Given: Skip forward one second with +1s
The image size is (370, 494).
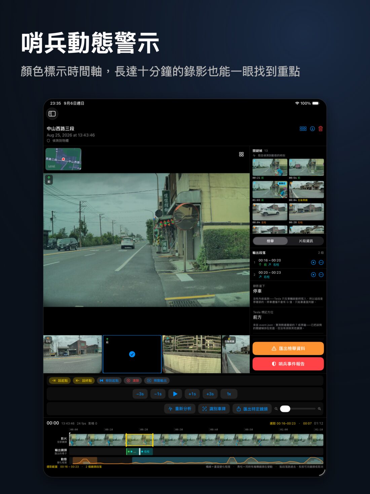Looking at the screenshot, I should 192,394.
